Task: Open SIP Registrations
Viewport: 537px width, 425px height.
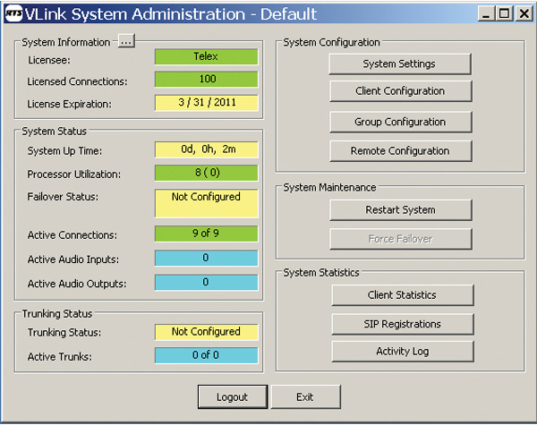Action: [x=402, y=323]
